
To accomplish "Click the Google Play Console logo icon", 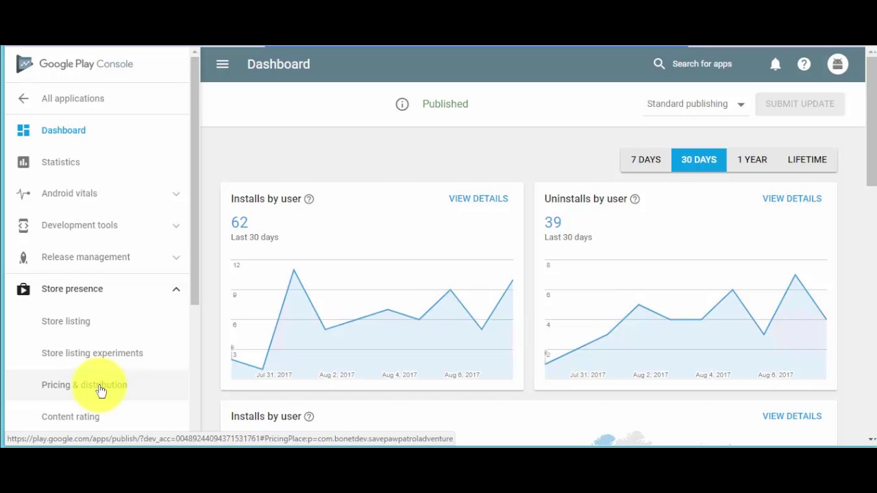I will click(25, 64).
